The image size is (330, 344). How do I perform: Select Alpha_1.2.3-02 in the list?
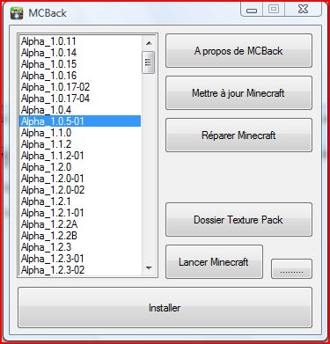(80, 270)
